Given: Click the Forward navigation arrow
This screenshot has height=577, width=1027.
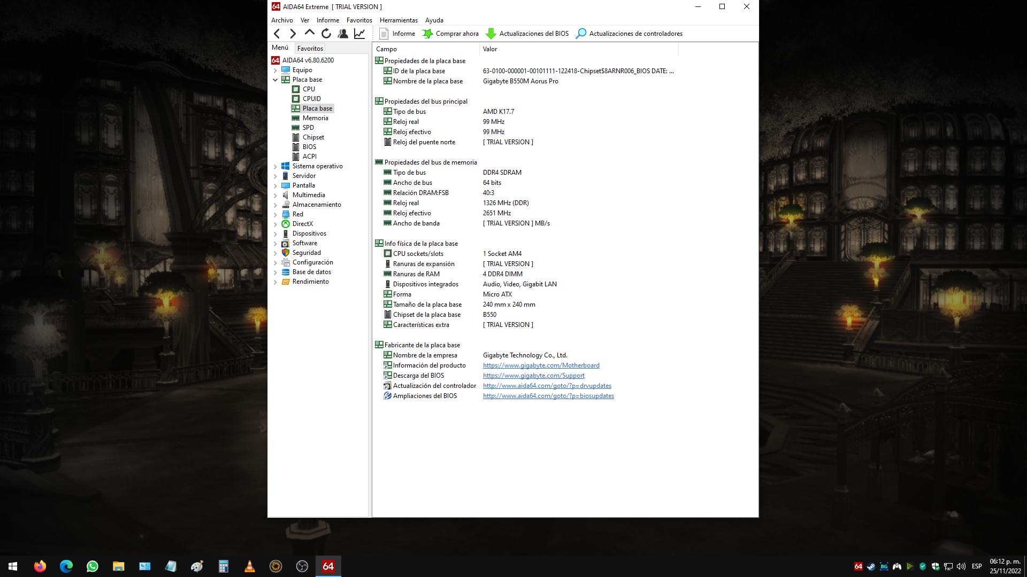Looking at the screenshot, I should [293, 34].
